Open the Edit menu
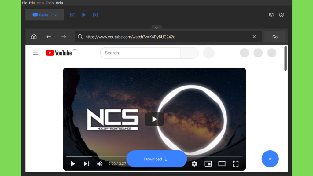 coord(32,3)
